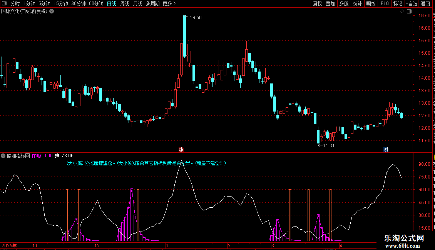Click the window layout icon in chart header
The width and height of the screenshot is (435, 250).
pyautogui.click(x=409, y=12)
